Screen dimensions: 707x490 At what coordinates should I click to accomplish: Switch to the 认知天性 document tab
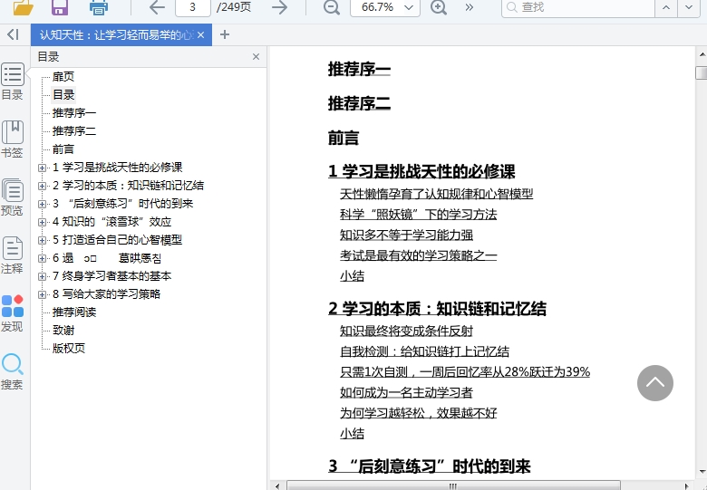[x=116, y=34]
